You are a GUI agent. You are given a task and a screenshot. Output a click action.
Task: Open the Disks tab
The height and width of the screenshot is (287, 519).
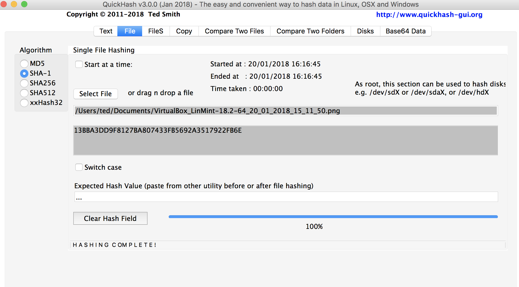[365, 31]
